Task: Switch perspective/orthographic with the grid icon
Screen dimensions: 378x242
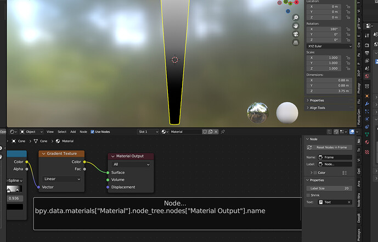Action: 296,42
